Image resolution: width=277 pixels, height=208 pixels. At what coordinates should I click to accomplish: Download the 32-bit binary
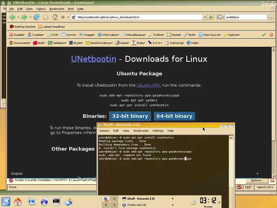[x=130, y=116]
